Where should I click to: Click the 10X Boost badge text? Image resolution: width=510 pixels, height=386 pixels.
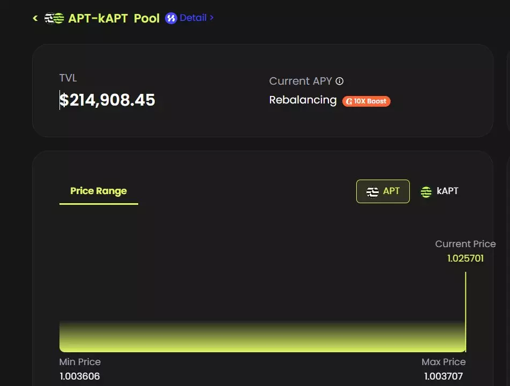click(370, 101)
